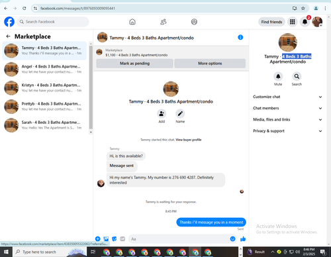Click the Add people icon in chat

[162, 114]
